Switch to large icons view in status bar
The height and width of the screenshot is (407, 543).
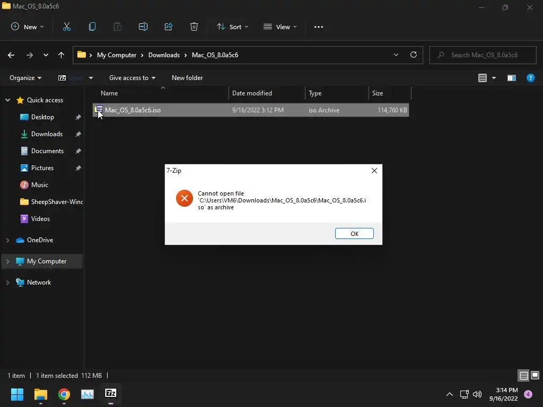535,375
